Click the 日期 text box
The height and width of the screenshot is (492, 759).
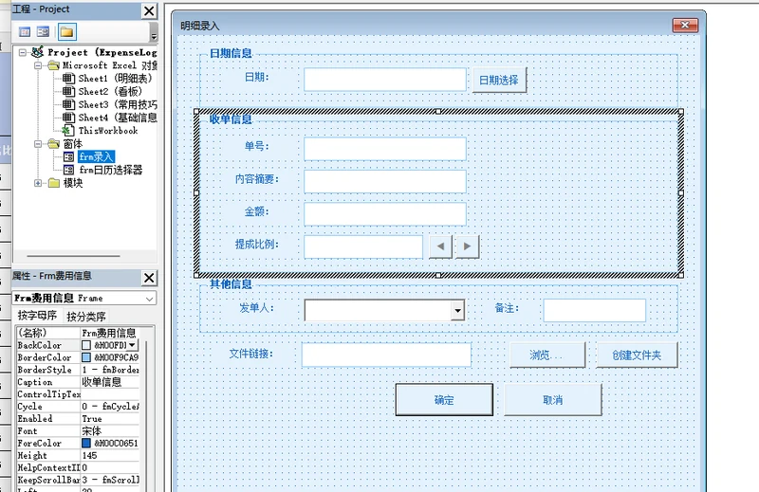pos(385,80)
